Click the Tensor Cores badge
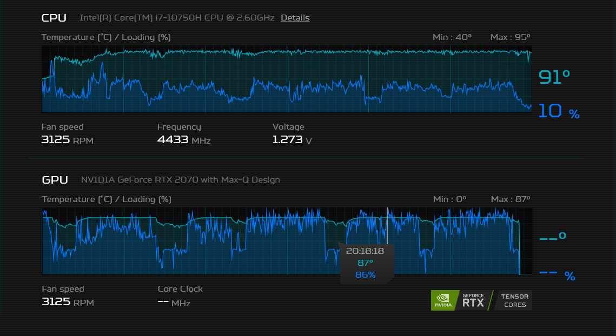 point(513,300)
